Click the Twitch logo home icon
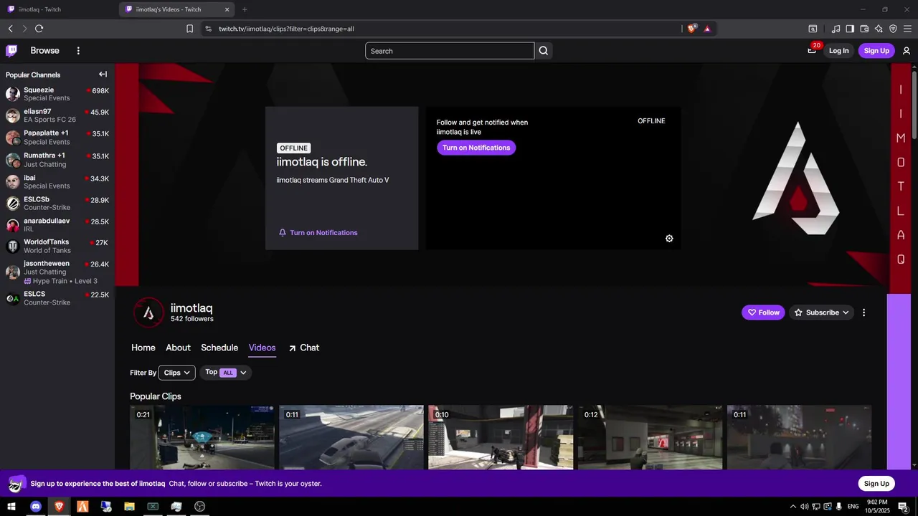 click(x=11, y=51)
